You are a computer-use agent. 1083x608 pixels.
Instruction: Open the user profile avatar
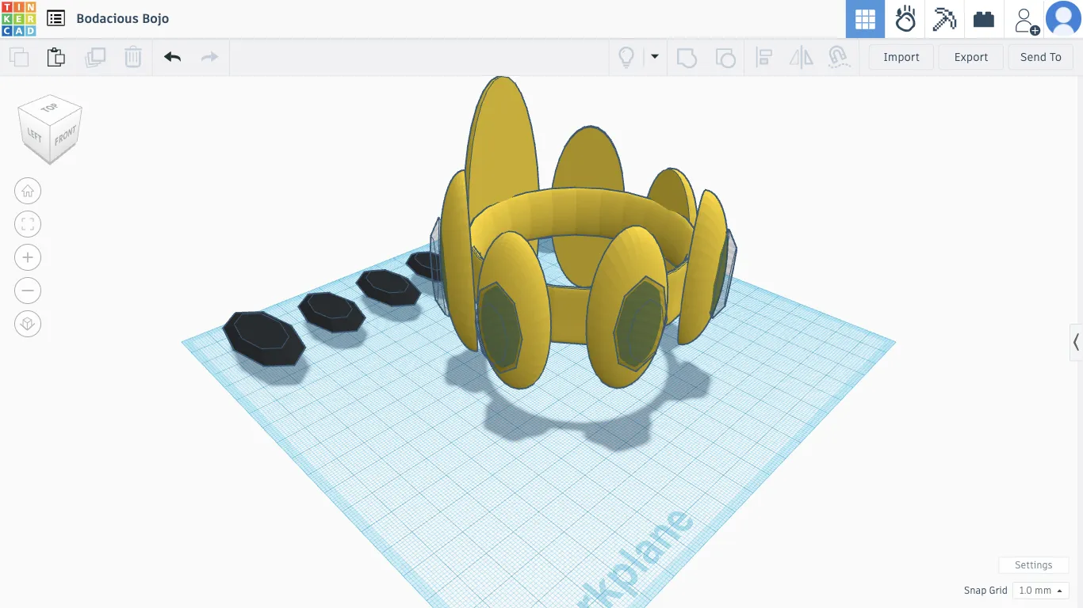1063,19
